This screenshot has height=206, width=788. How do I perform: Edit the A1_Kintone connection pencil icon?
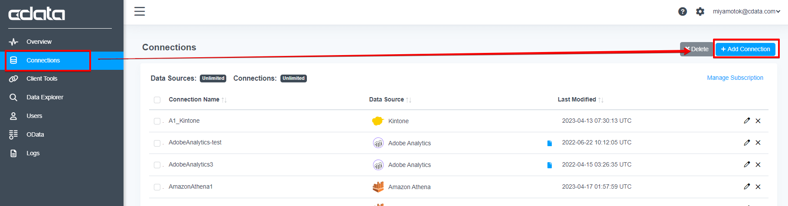click(747, 121)
